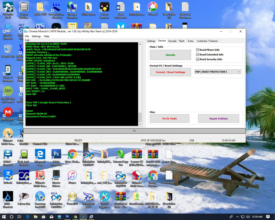Click inside the black log output area
This screenshot has height=220, width=275.
click(x=82, y=84)
